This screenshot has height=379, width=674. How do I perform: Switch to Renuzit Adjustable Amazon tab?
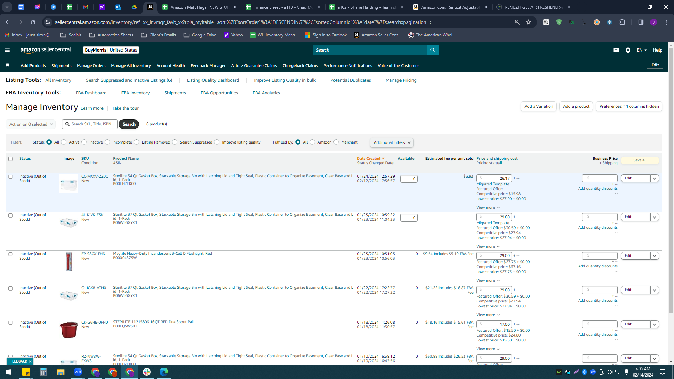[x=450, y=7]
